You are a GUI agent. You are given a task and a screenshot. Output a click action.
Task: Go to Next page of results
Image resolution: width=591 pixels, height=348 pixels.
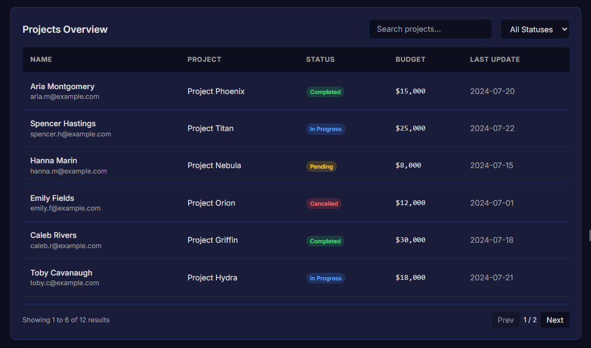tap(554, 320)
